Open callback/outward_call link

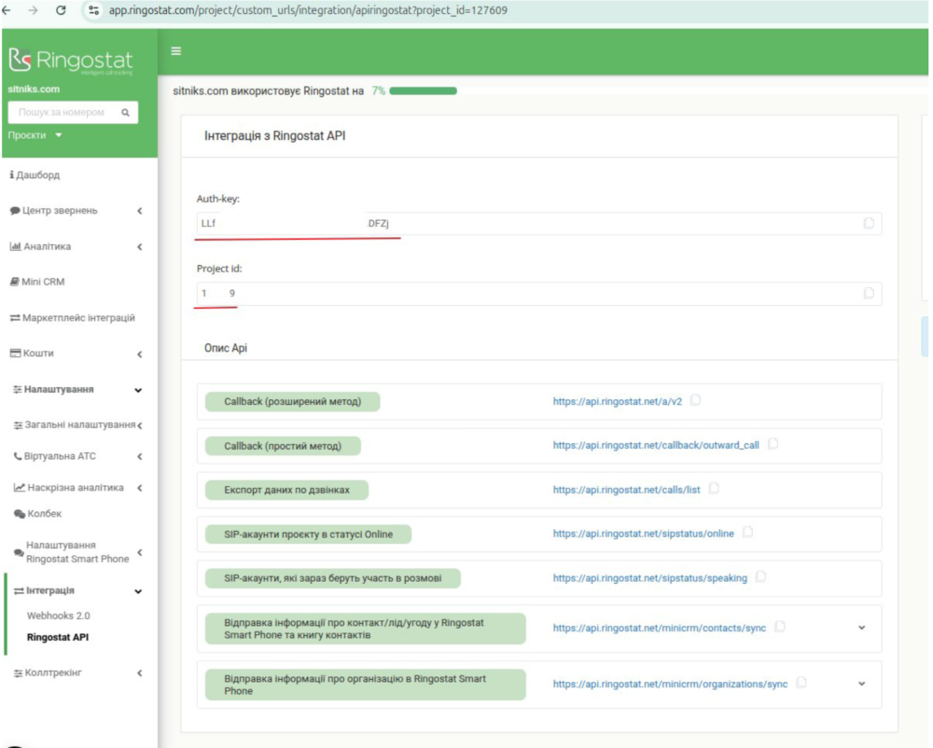[656, 446]
